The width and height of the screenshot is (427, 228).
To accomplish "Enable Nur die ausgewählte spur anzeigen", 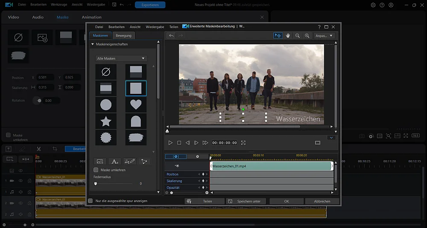I will pyautogui.click(x=91, y=201).
